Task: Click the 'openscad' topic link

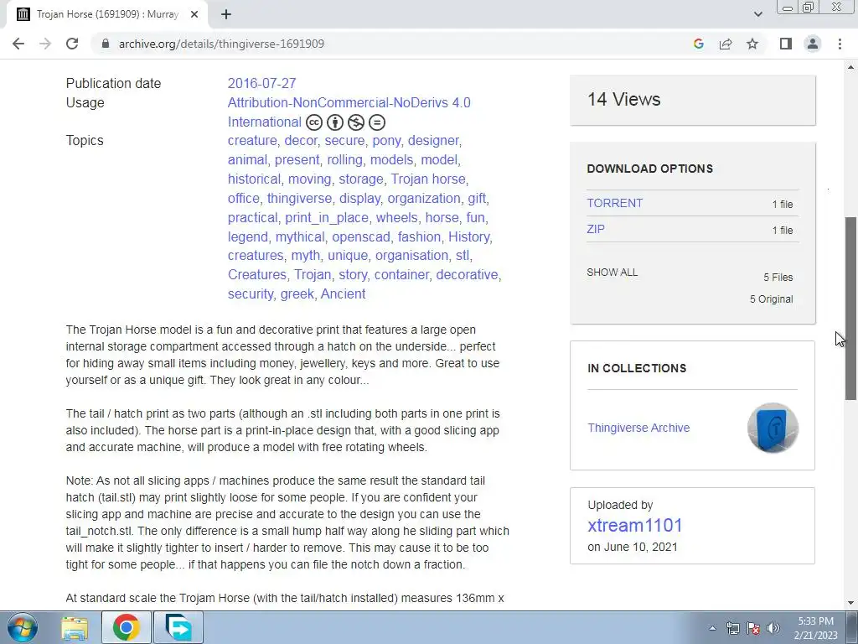Action: click(361, 236)
